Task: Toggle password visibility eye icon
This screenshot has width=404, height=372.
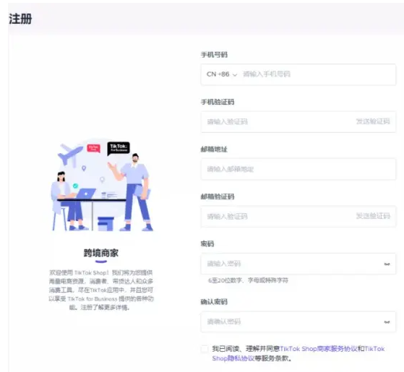Action: (x=387, y=264)
